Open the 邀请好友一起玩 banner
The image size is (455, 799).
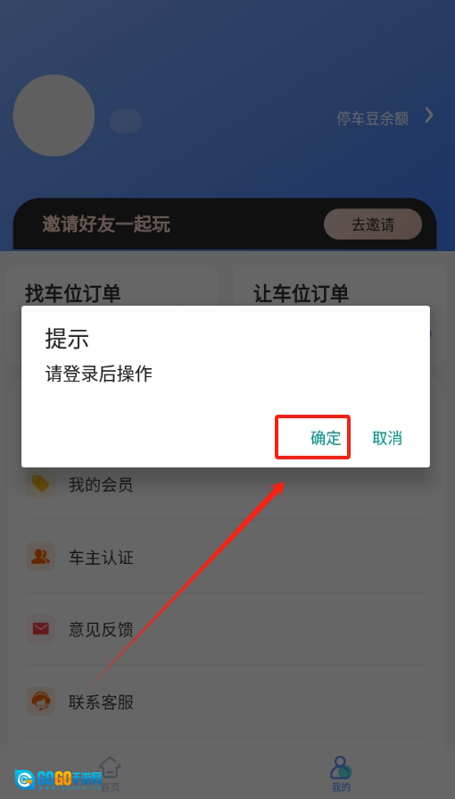pos(225,224)
